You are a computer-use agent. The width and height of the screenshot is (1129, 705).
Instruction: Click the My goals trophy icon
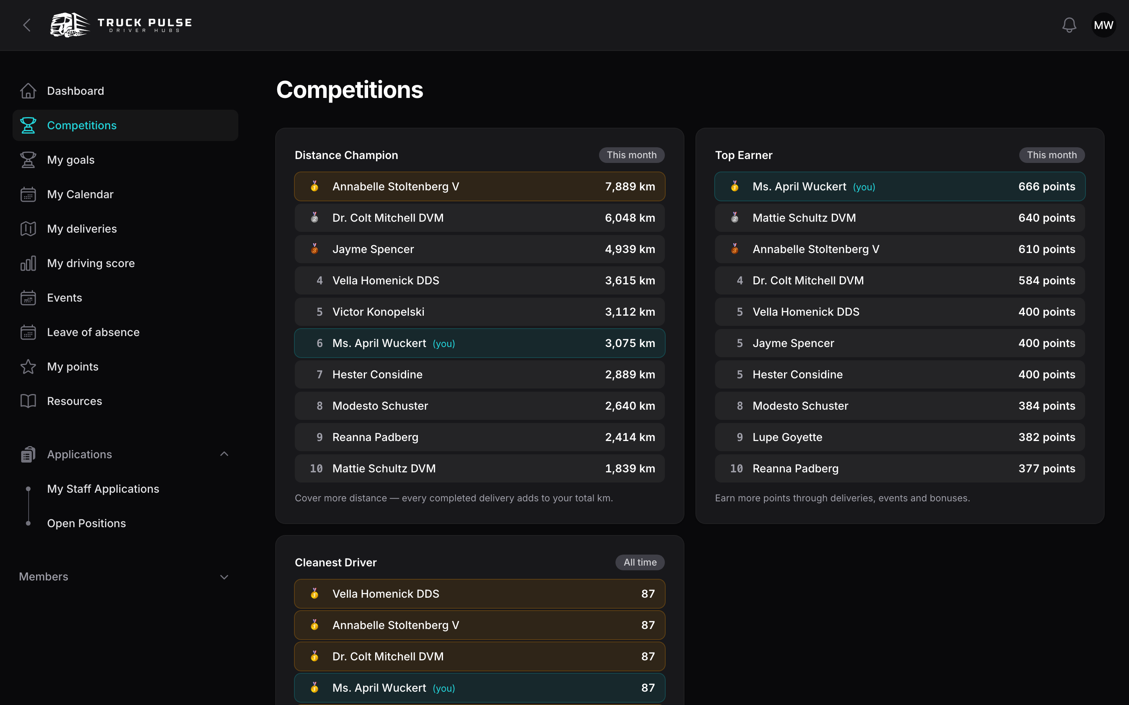(x=28, y=160)
